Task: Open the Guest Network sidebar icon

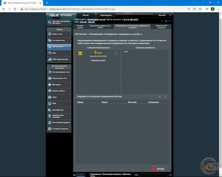Action: tap(49, 40)
